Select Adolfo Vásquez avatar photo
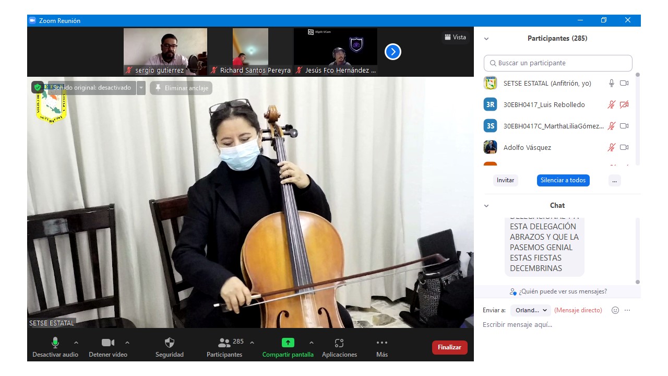668x376 pixels. pos(490,147)
